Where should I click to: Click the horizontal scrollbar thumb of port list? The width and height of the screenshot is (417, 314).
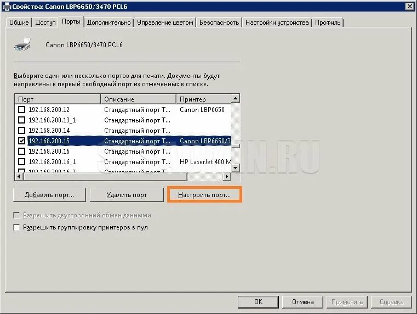coord(105,176)
